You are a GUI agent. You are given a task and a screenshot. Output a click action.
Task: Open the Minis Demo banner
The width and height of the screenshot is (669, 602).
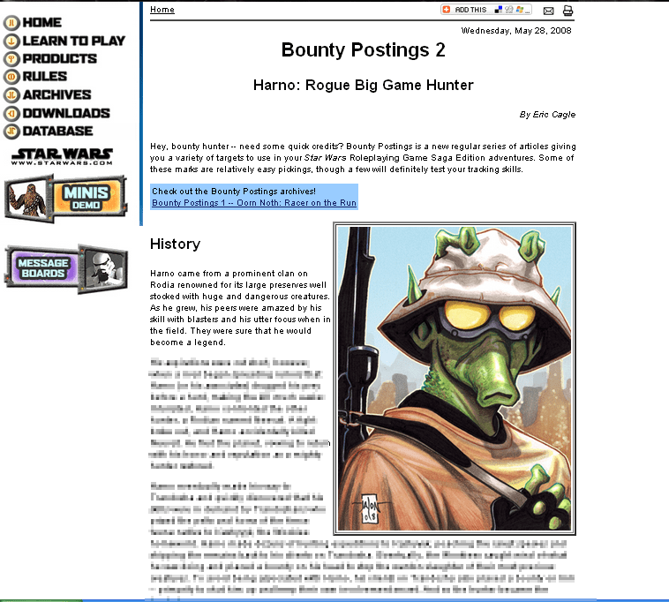(x=65, y=199)
